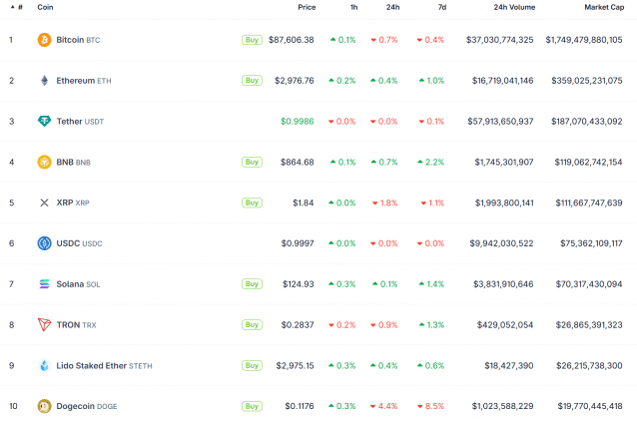
Task: Click the TRON logo icon
Action: 44,324
